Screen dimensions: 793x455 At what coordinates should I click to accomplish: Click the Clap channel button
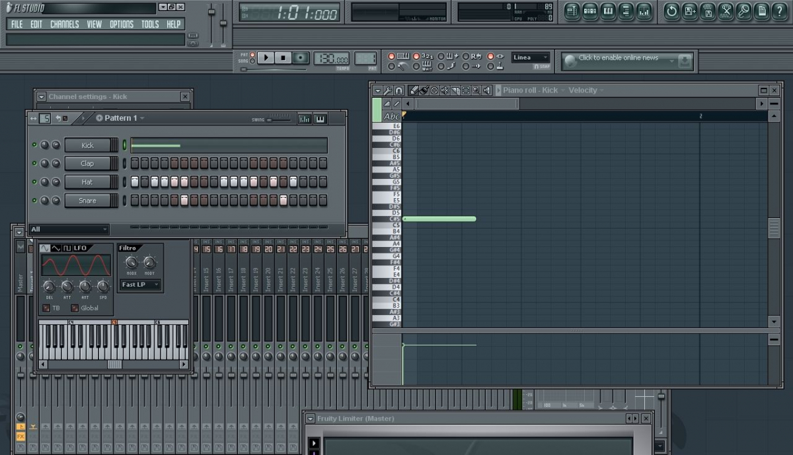[87, 164]
